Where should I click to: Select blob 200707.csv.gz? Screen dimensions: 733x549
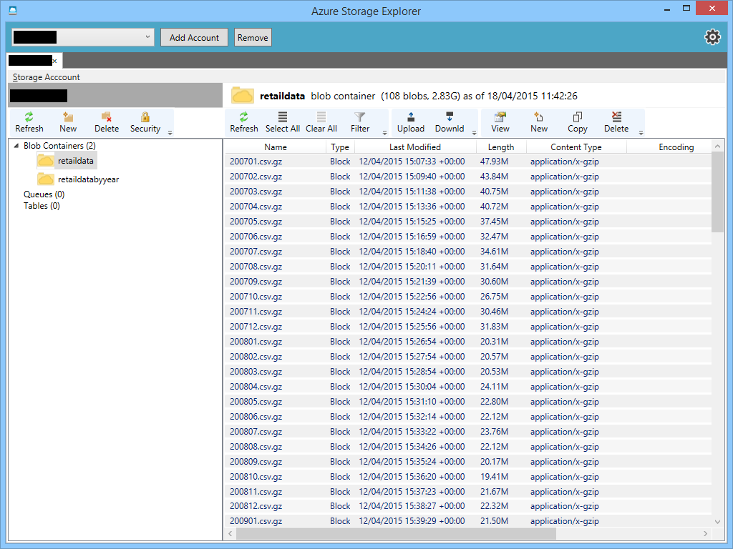tap(468, 251)
